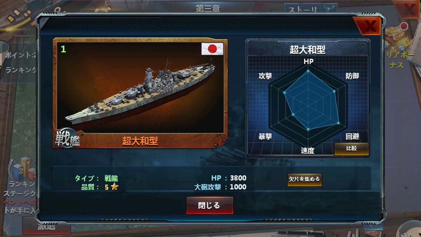Select the 攻撃 label on radar chart

[265, 76]
